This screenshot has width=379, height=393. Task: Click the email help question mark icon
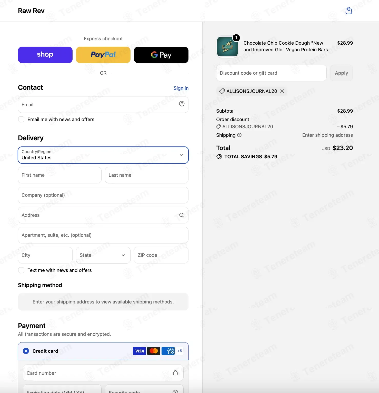point(182,104)
